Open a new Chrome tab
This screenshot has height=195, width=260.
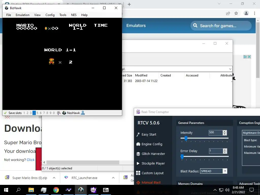[129, 4]
